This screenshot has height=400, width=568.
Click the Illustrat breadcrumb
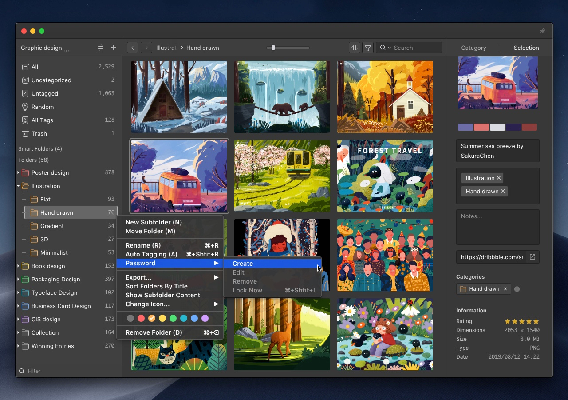tap(166, 48)
